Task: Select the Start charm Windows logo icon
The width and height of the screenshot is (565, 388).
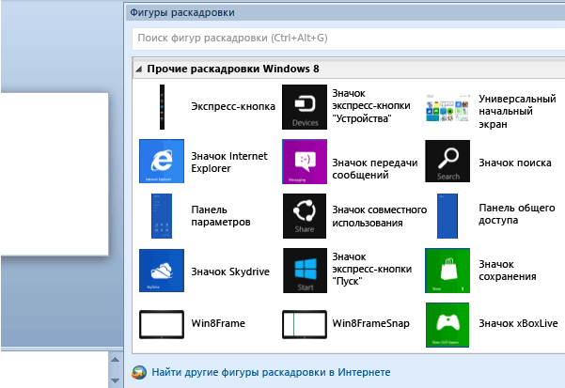Action: pyautogui.click(x=305, y=271)
